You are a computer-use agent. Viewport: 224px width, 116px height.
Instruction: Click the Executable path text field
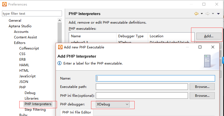[142, 87]
